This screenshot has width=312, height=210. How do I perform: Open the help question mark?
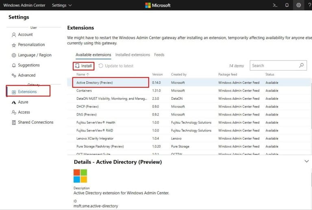coord(310,5)
